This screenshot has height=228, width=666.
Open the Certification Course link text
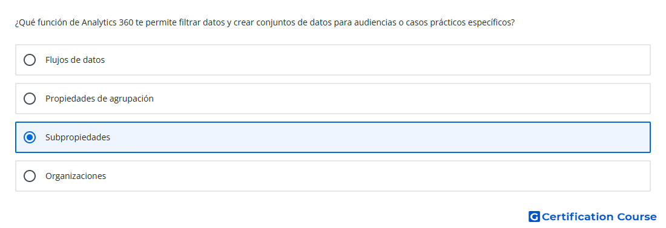[x=599, y=217]
